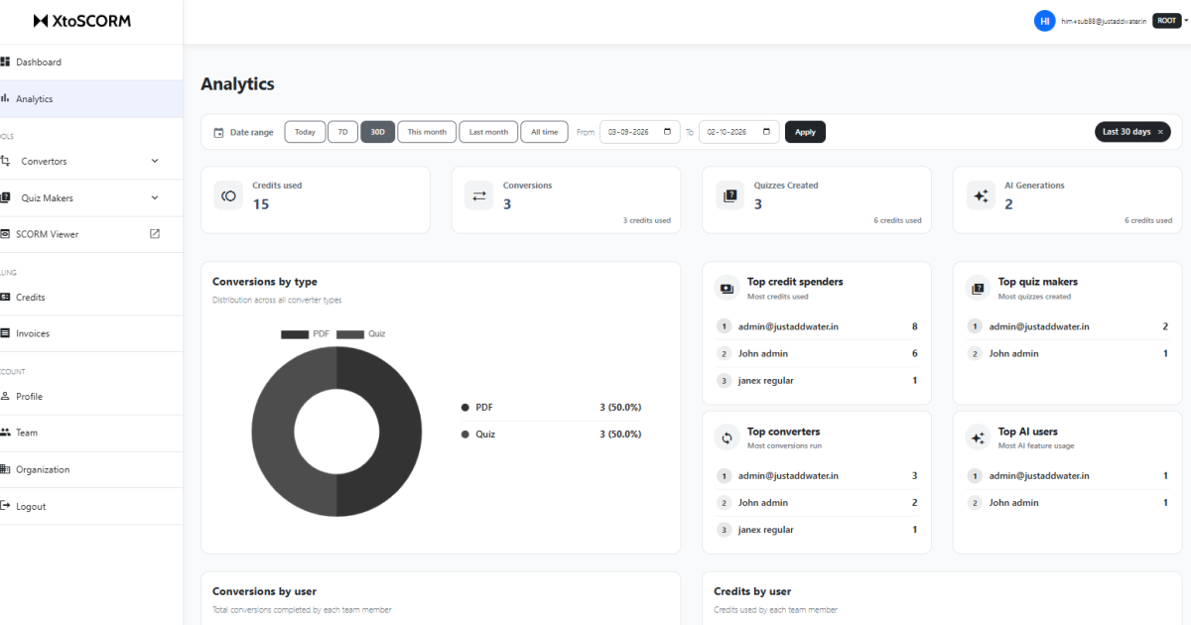Click the From date input field
This screenshot has height=625, width=1191.
[639, 132]
